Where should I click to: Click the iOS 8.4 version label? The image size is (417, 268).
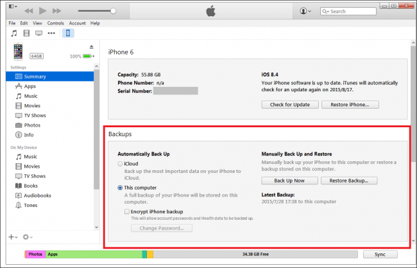pos(269,75)
